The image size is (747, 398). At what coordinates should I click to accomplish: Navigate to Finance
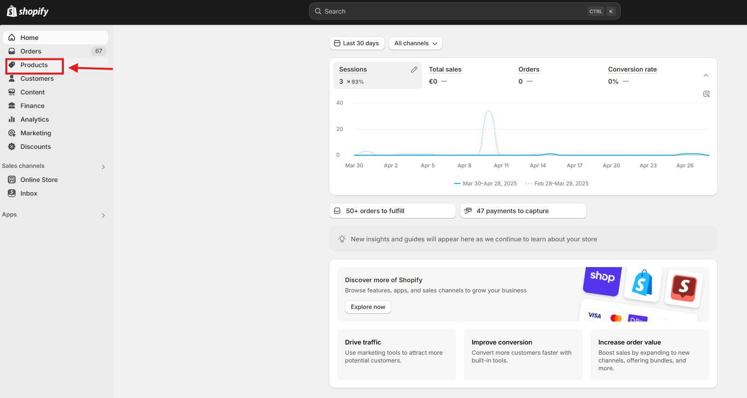pos(56,106)
